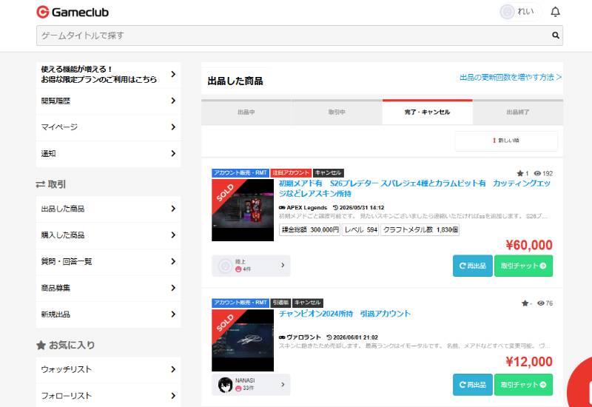
Task: Open the NANASI buyer avatar profile
Action: [226, 385]
